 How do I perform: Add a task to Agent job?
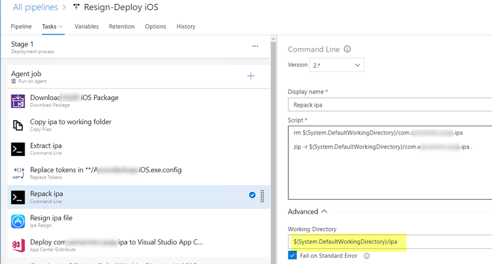(250, 76)
